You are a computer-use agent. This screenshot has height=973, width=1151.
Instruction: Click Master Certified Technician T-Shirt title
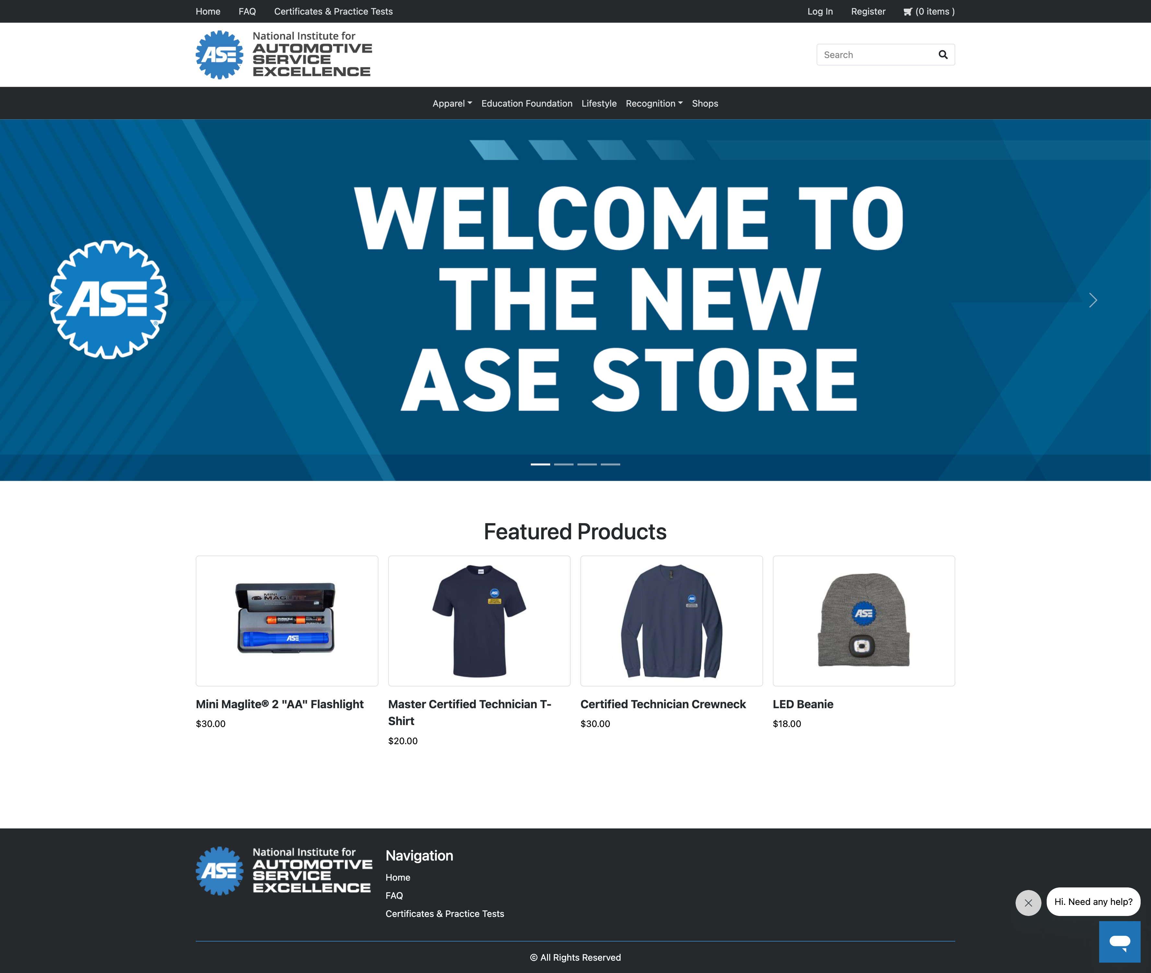coord(470,713)
